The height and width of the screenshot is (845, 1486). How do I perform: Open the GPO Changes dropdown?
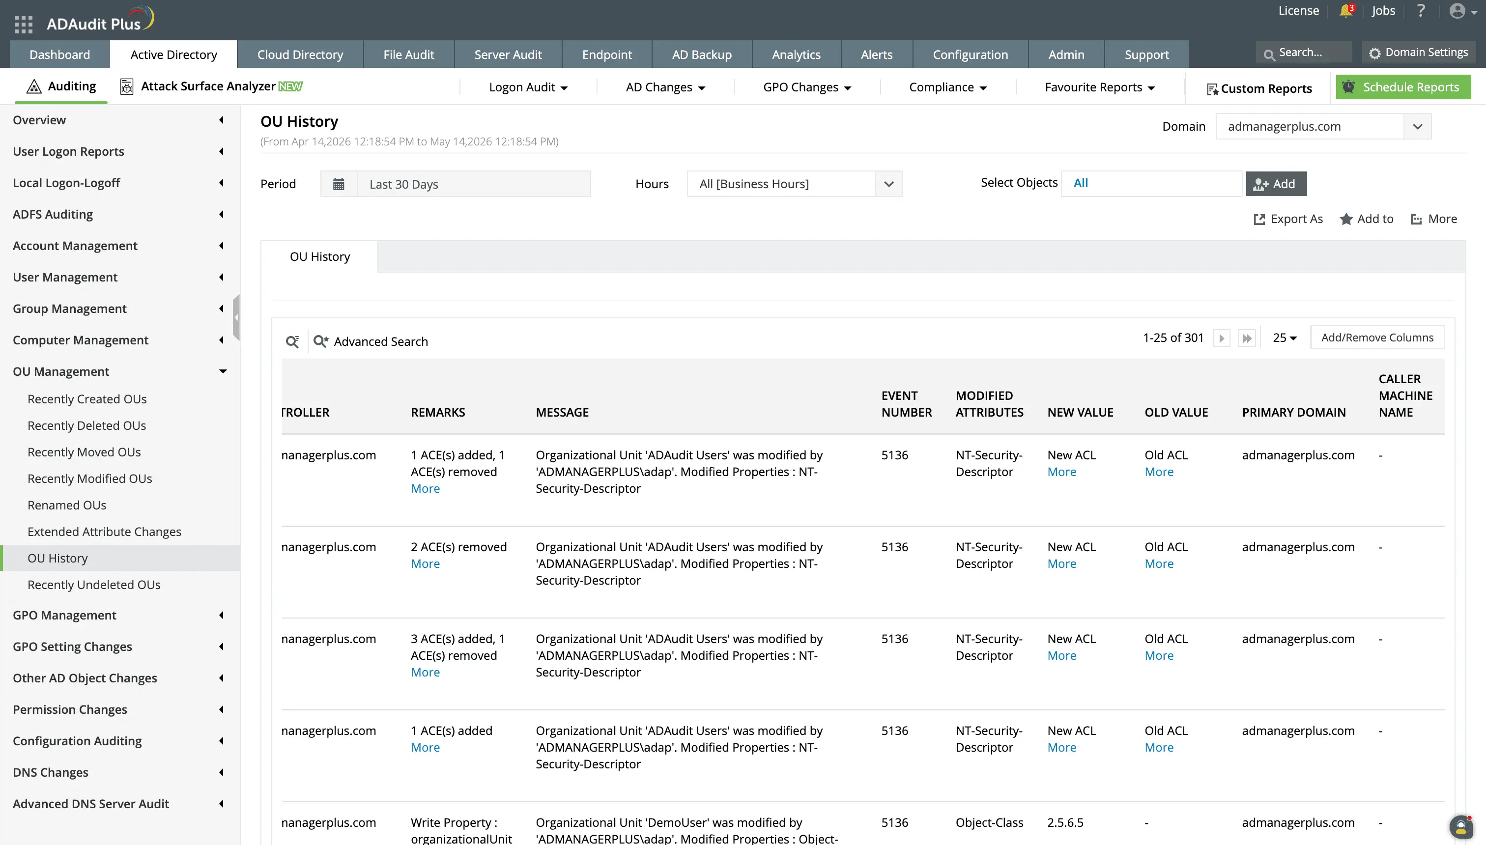click(x=807, y=87)
